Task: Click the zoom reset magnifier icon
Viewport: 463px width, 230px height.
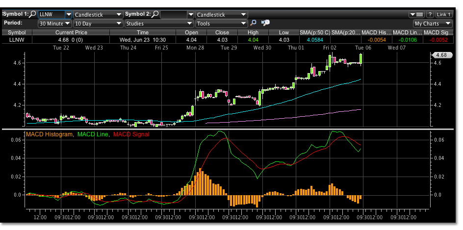Action: (265, 23)
